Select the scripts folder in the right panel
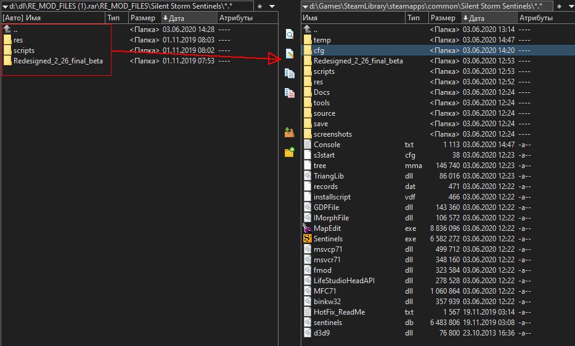This screenshot has width=575, height=346. tap(438, 71)
